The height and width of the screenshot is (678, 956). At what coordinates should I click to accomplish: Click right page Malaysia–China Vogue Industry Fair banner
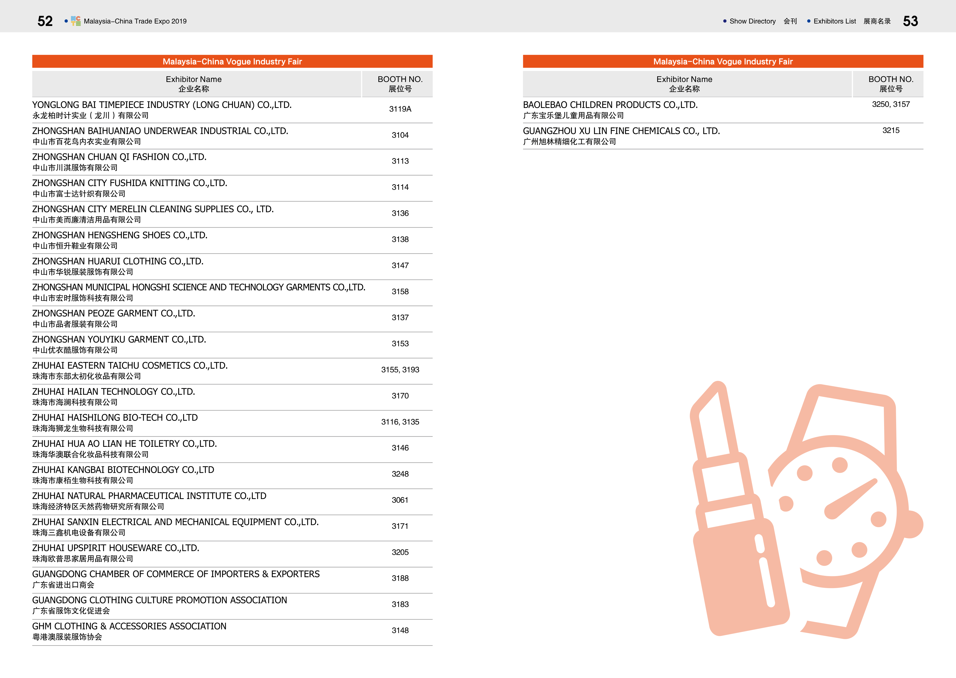coord(723,61)
